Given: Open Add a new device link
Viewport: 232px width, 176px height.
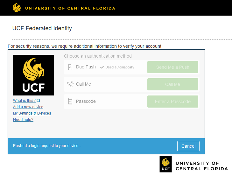Looking at the screenshot, I should [x=28, y=107].
